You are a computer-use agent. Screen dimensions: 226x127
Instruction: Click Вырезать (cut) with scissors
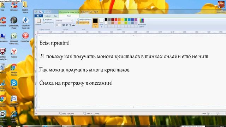tap(47, 19)
